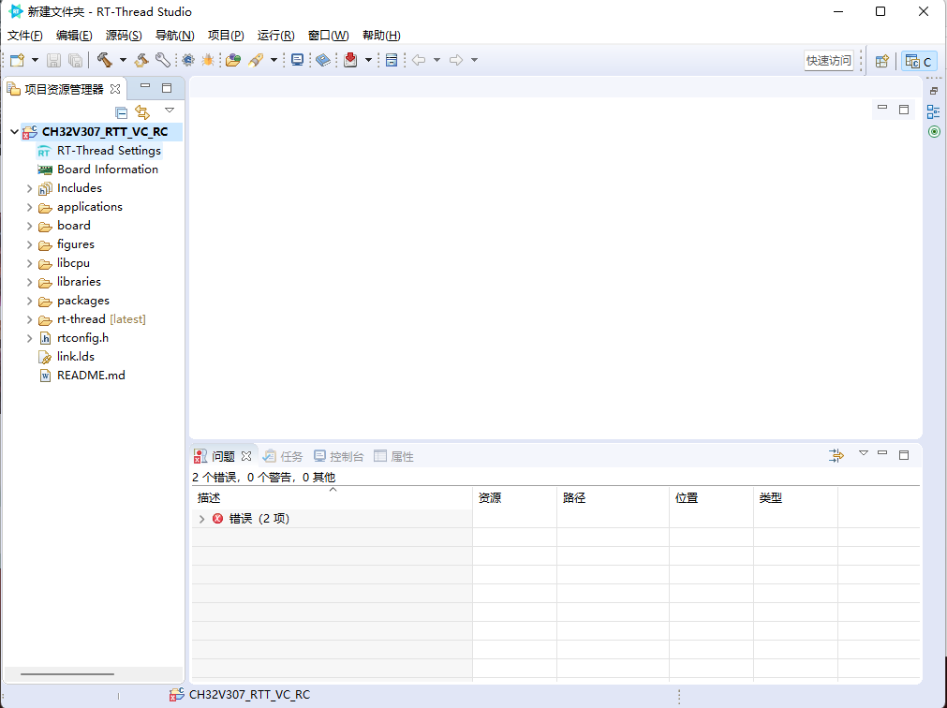
Task: Click the New file toolbar icon
Action: click(x=18, y=60)
